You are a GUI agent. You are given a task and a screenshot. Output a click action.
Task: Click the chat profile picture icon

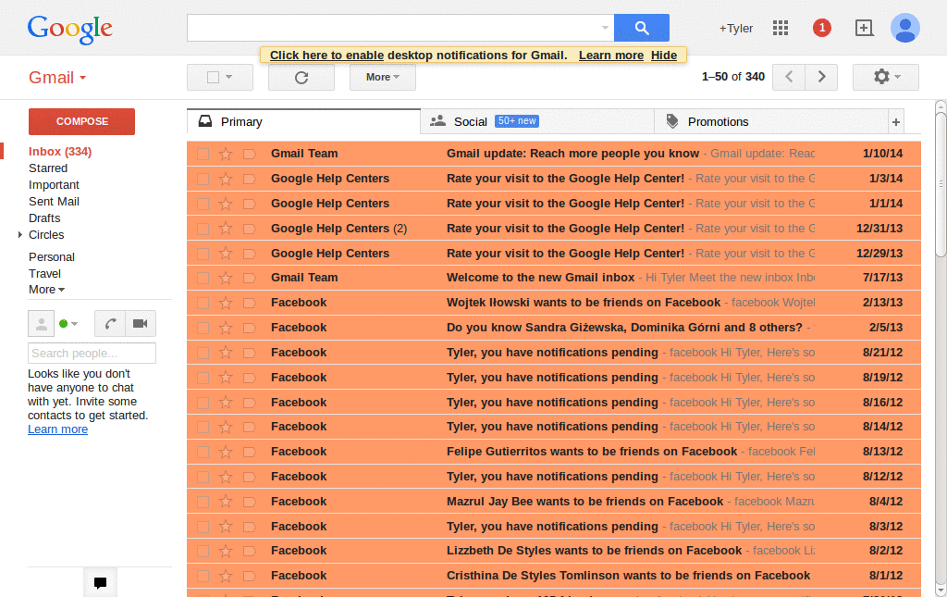[41, 323]
